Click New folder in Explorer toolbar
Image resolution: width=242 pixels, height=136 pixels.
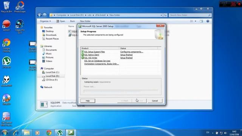[85, 21]
